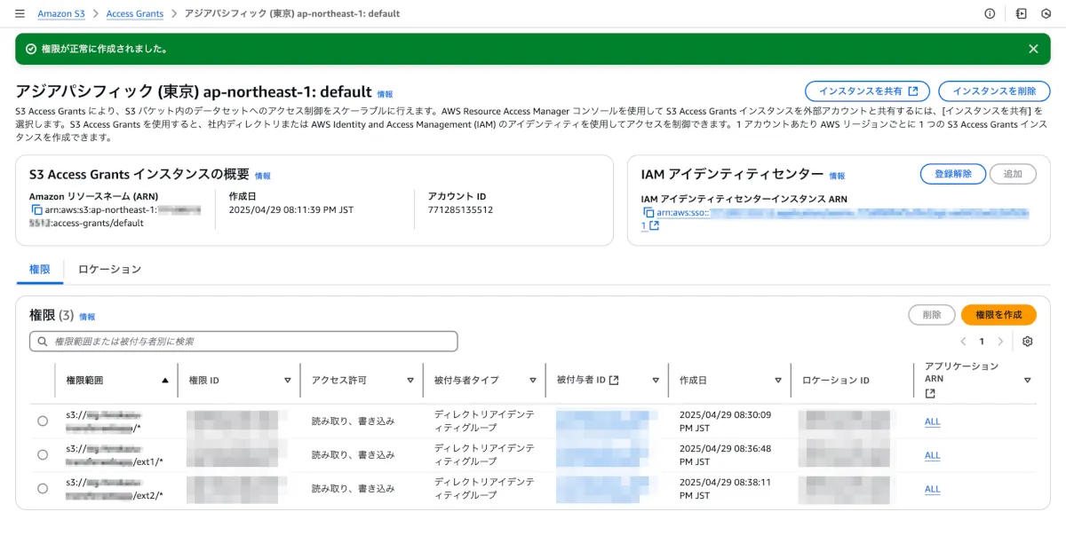
Task: Click the Access Grants breadcrumb link
Action: (134, 14)
